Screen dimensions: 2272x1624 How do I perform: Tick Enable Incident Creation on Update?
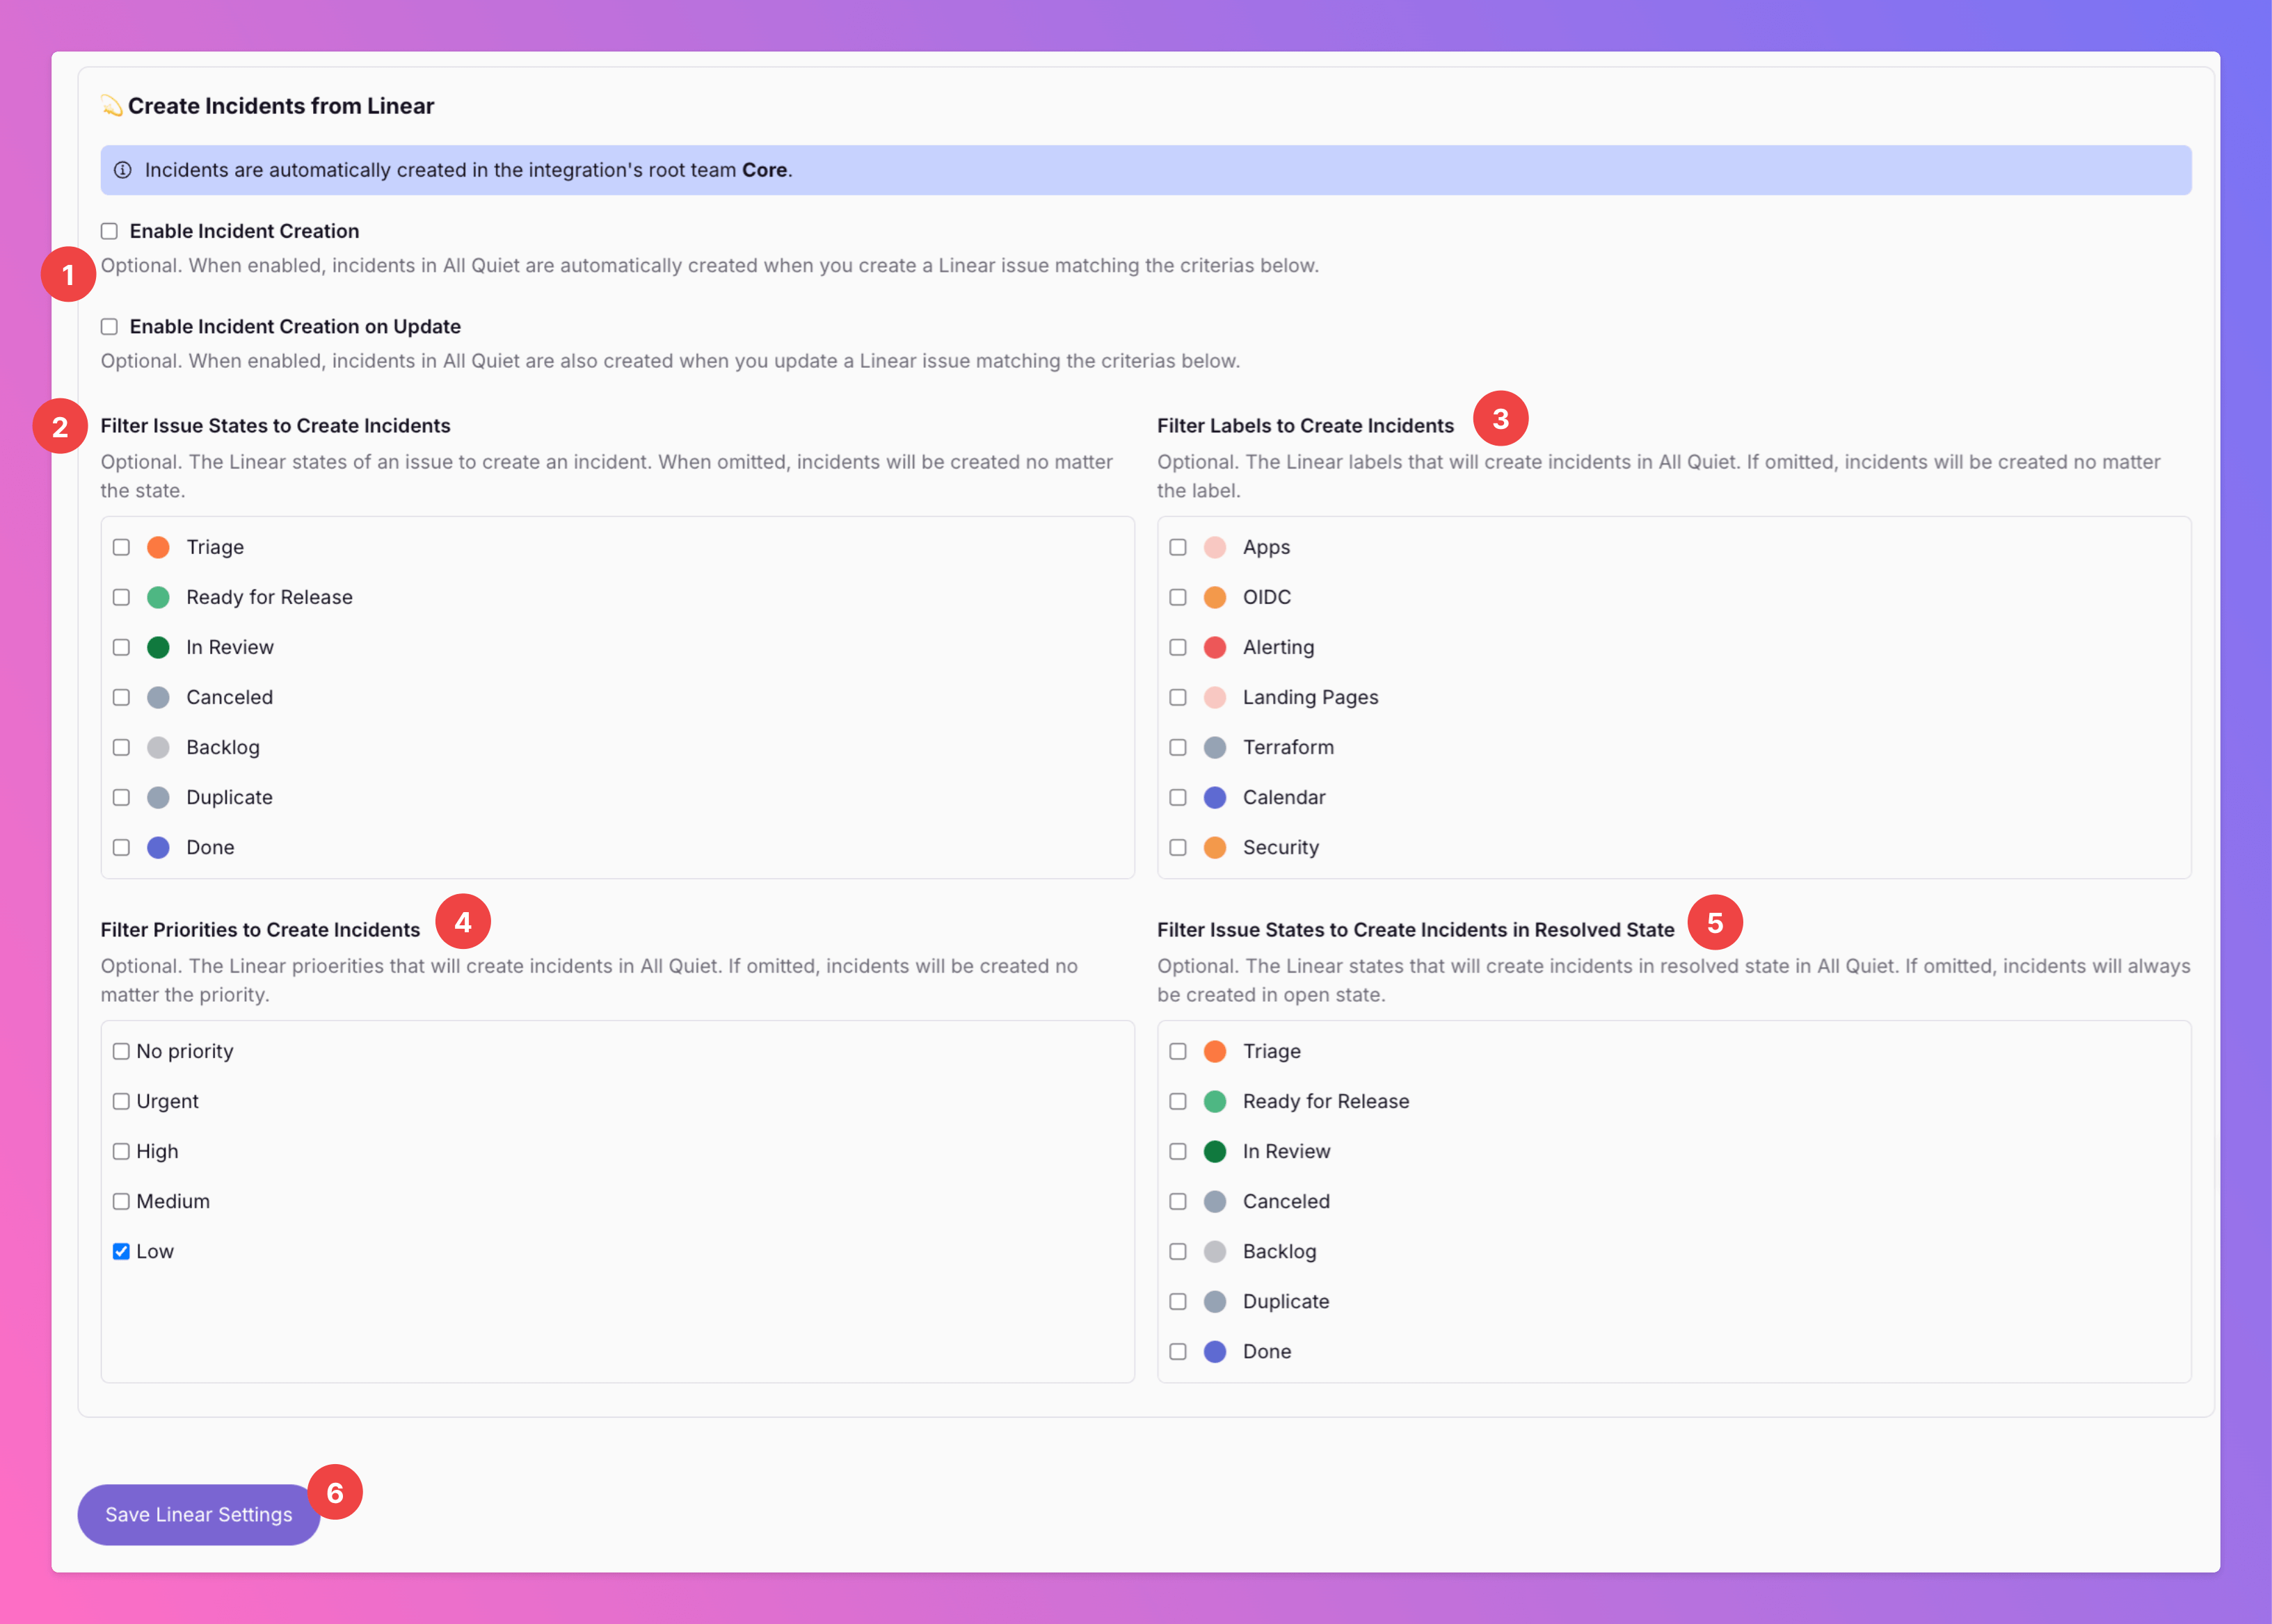pyautogui.click(x=109, y=327)
